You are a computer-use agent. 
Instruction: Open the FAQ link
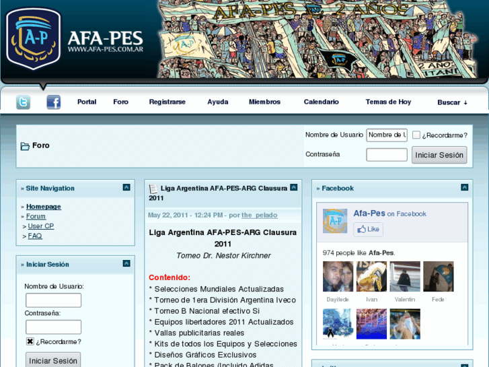[35, 236]
